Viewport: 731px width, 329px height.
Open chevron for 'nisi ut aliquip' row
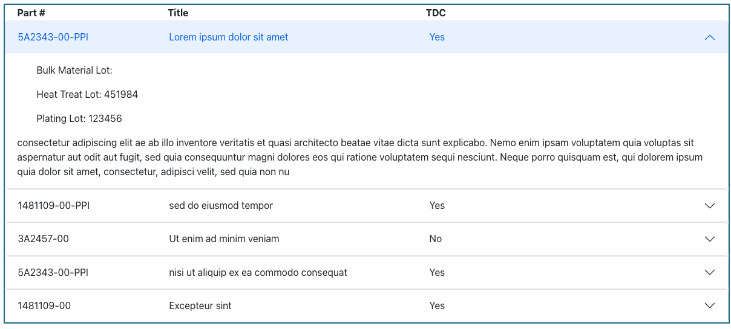tap(710, 273)
